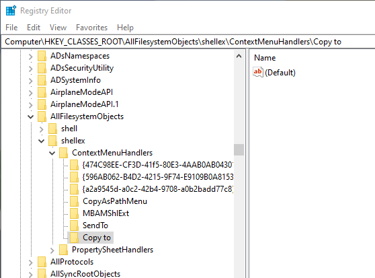This screenshot has height=278, width=375.
Task: Select the AllFilesystemObjects key label
Action: pos(87,116)
